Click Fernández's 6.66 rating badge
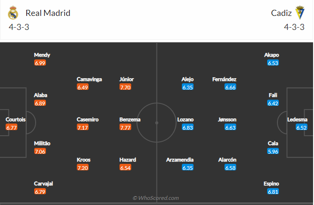This screenshot has width=314, height=205. click(231, 87)
